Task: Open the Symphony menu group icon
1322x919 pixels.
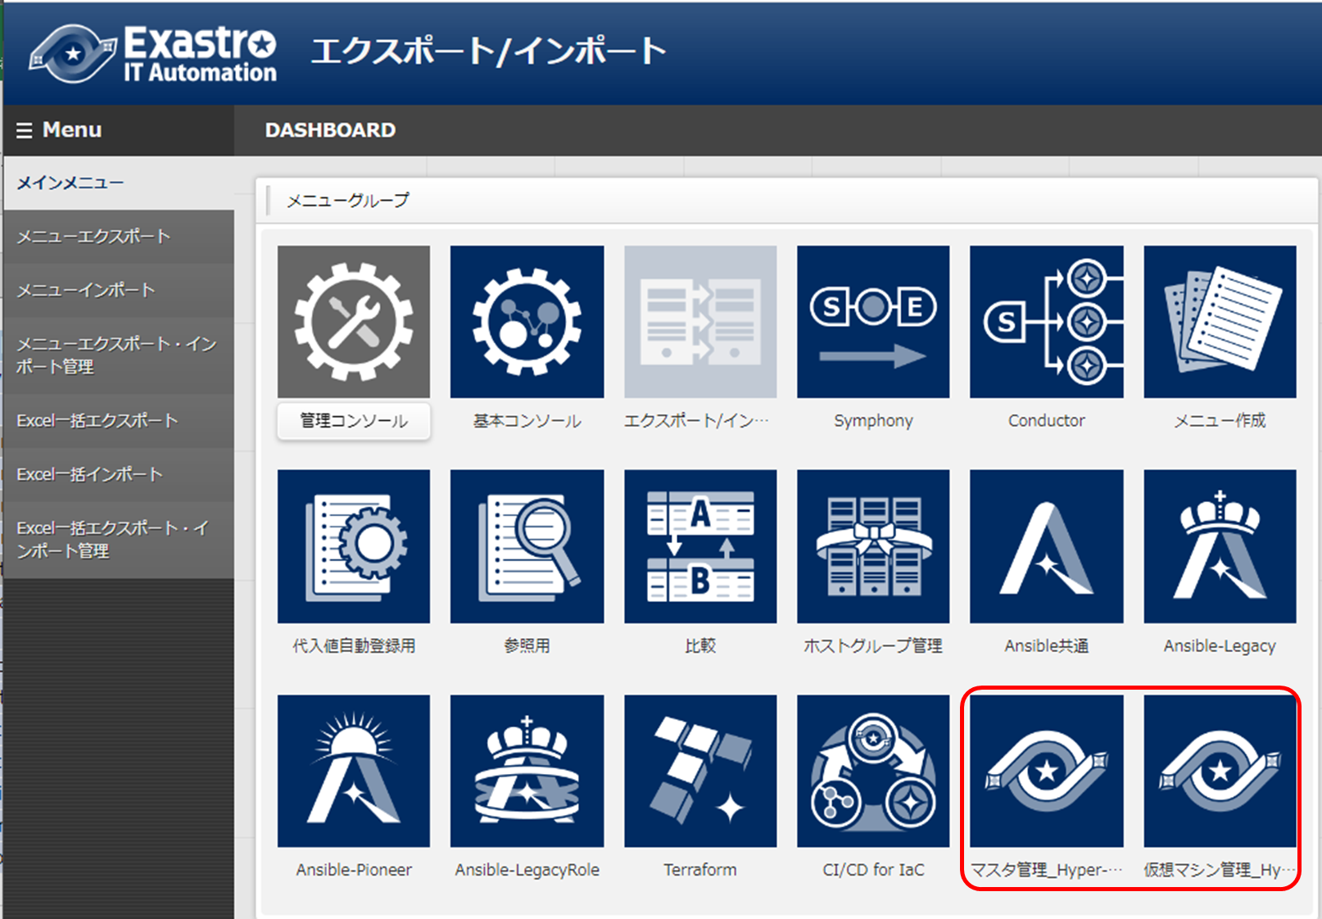Action: tap(873, 322)
